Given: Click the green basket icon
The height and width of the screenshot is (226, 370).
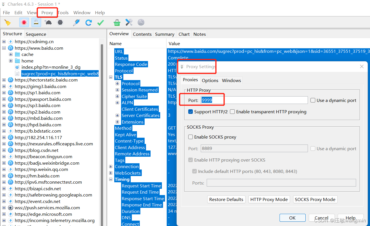Looking at the screenshot, I should 117,22.
